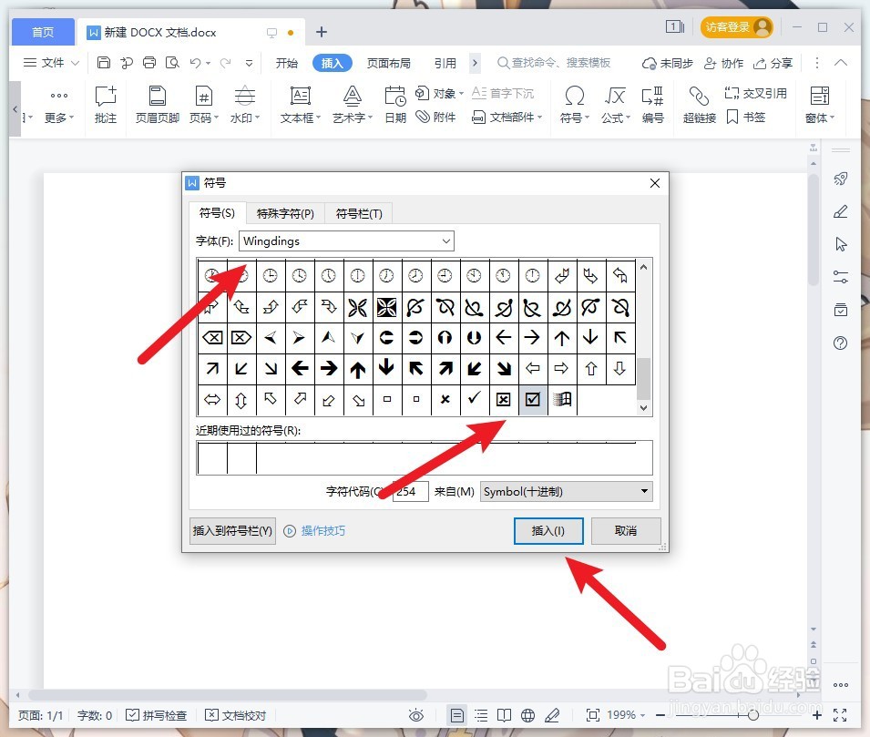
Task: Insert WordArt using the 艺术字 icon
Action: coord(350,103)
